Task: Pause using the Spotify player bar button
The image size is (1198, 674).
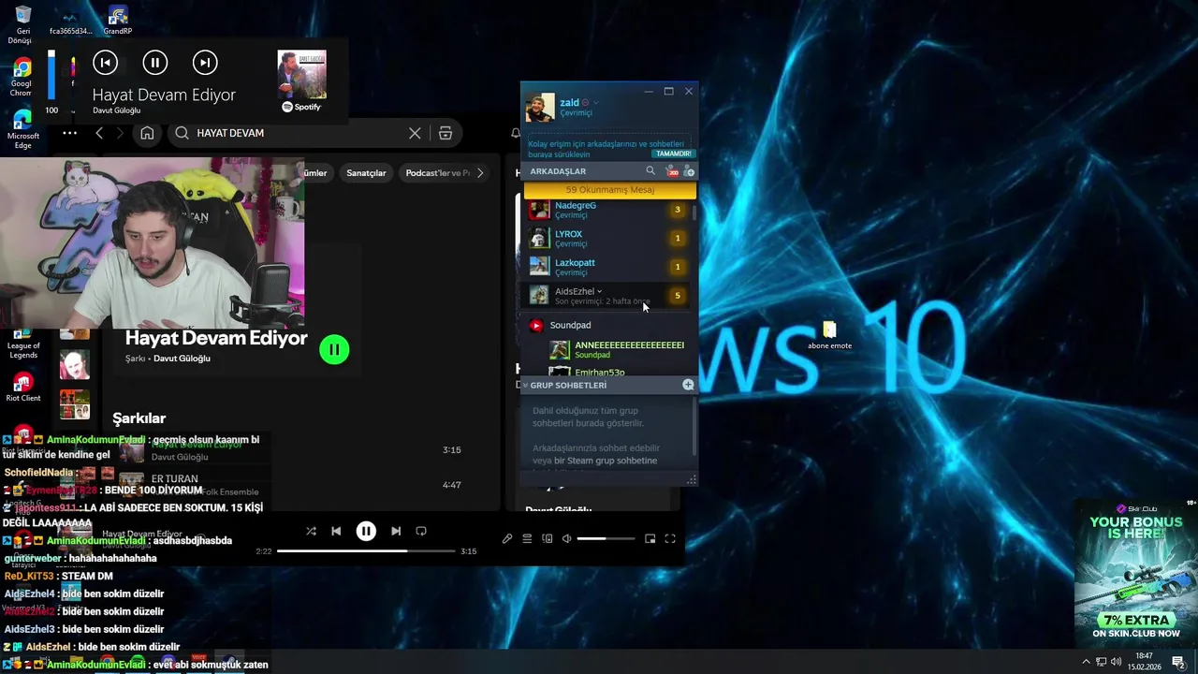Action: coord(366,531)
